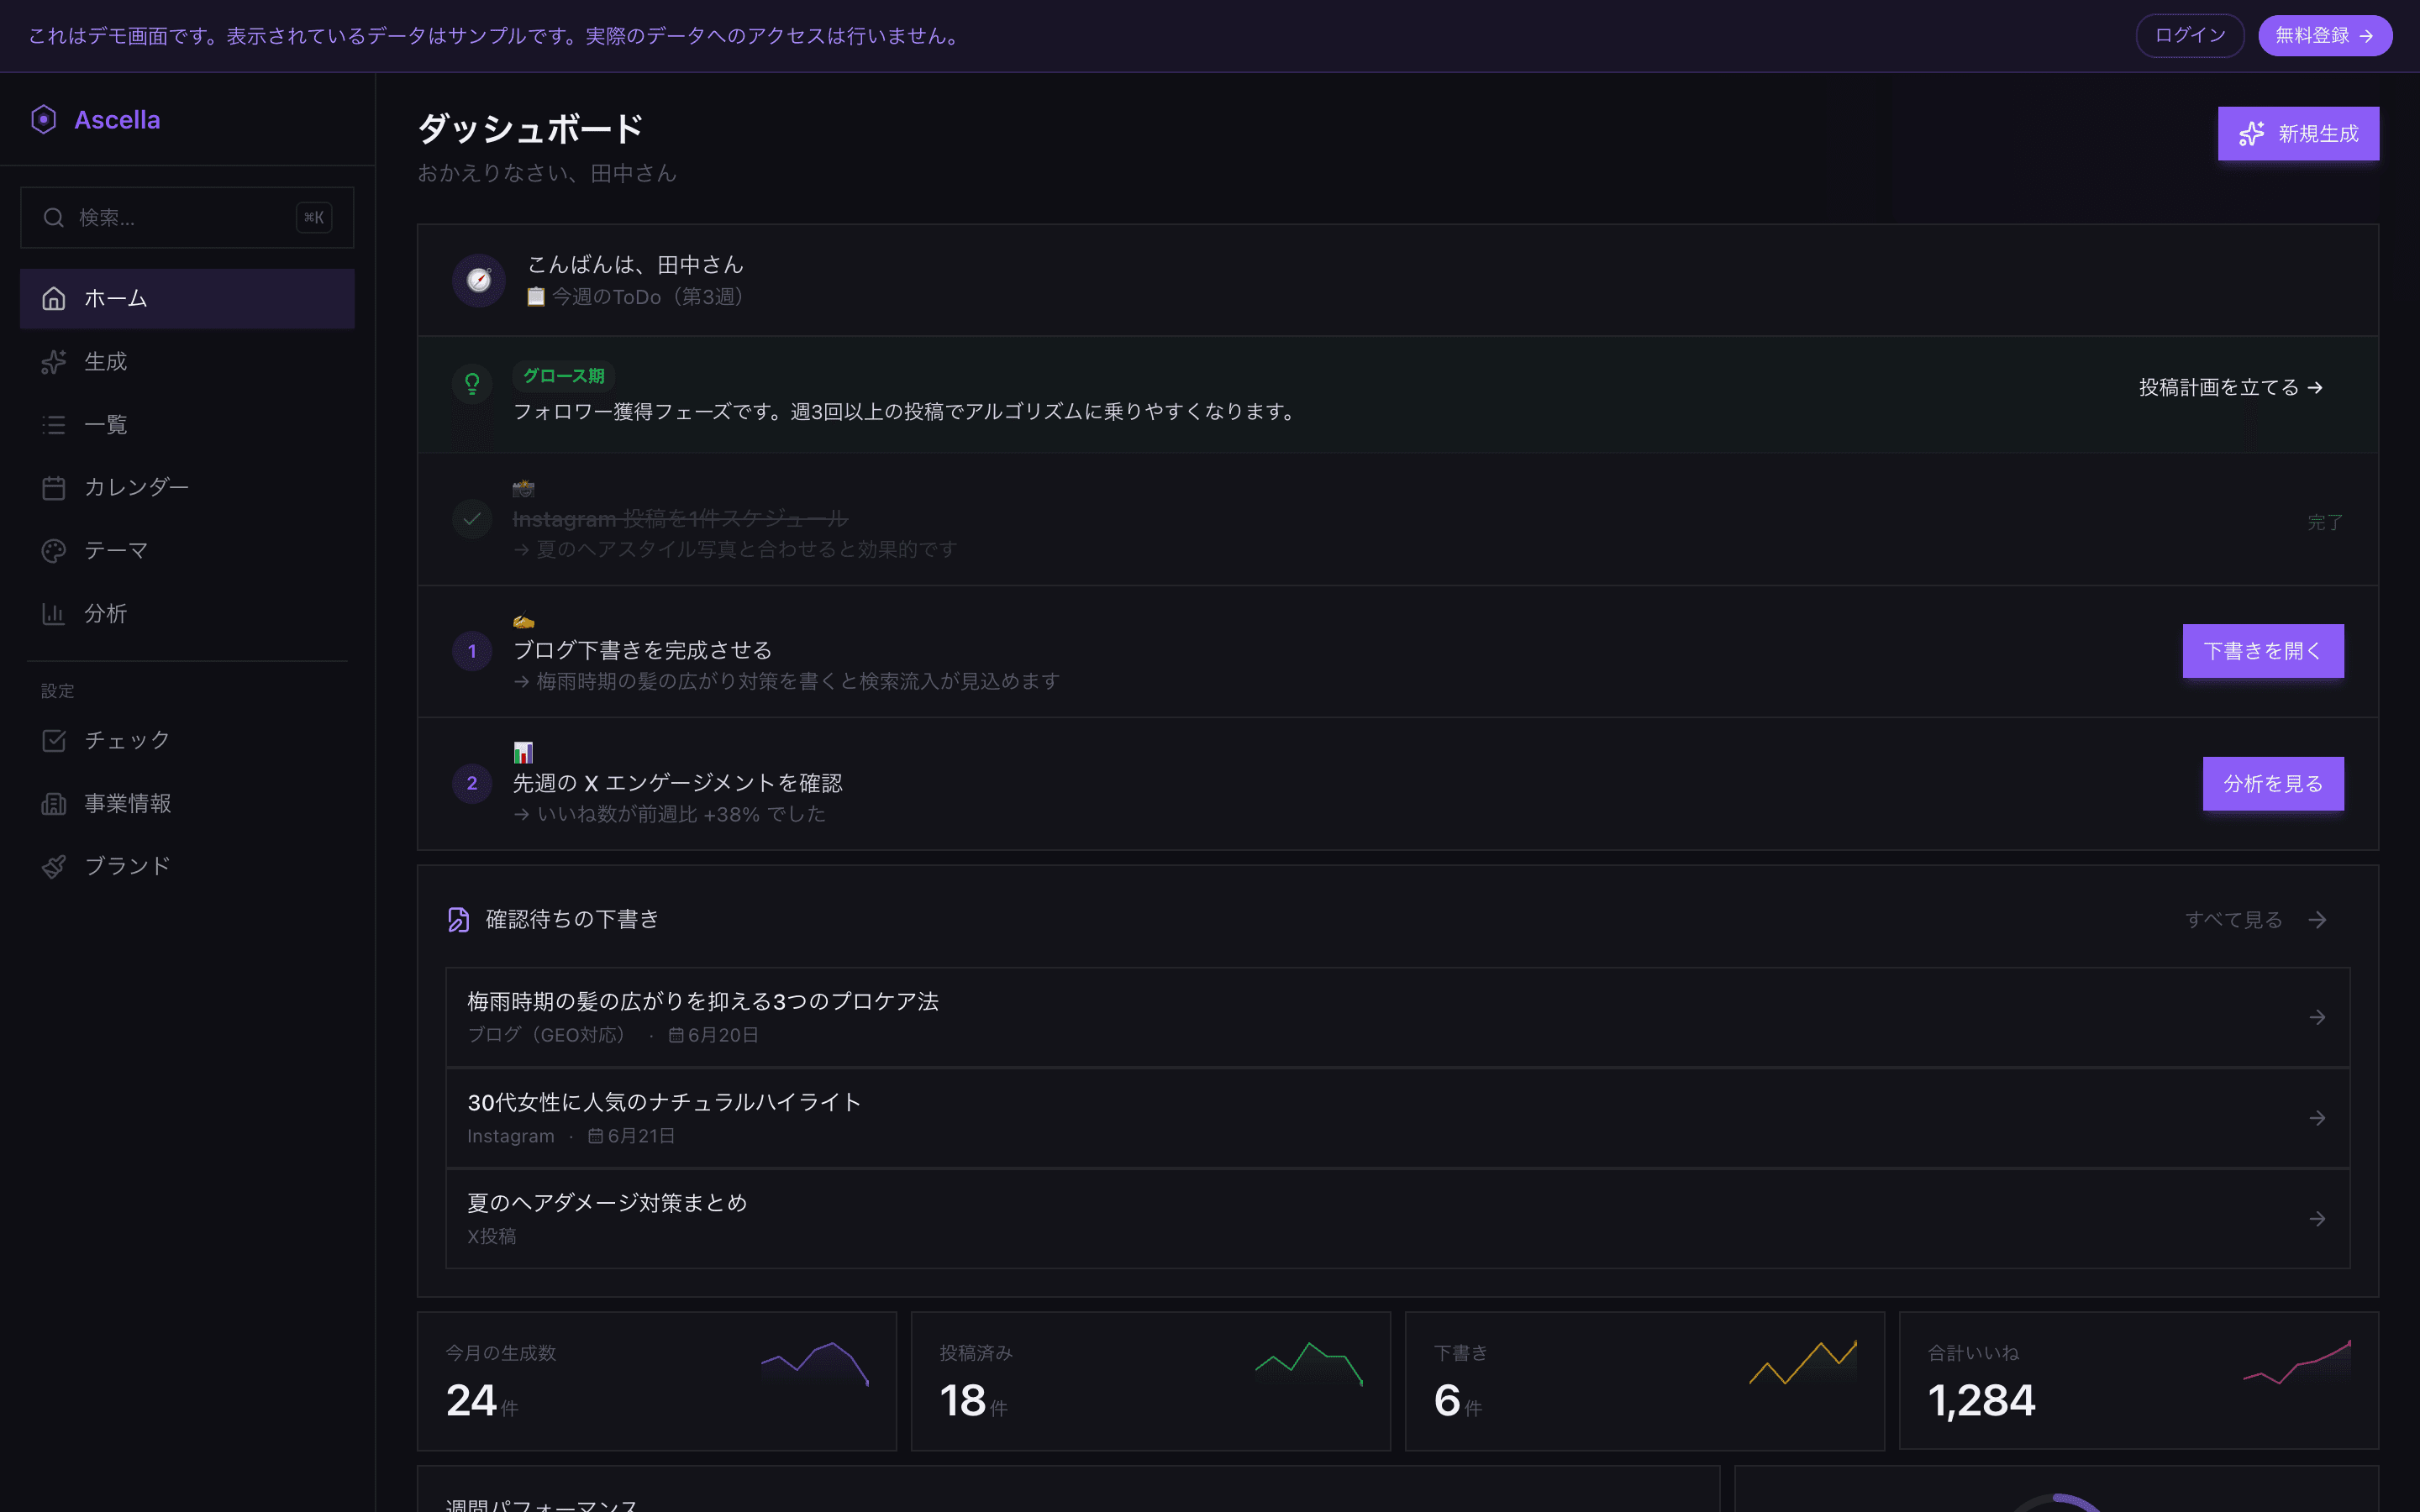This screenshot has width=2420, height=1512.
Task: Click the 無料登録 button
Action: coord(2324,35)
